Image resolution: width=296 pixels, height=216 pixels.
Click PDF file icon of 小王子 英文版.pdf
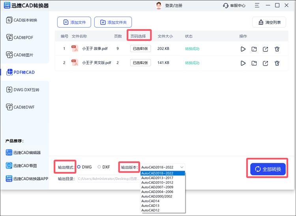[x=75, y=62]
